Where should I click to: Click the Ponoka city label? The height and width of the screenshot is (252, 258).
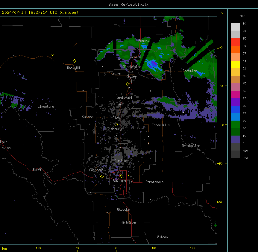pos(144,41)
